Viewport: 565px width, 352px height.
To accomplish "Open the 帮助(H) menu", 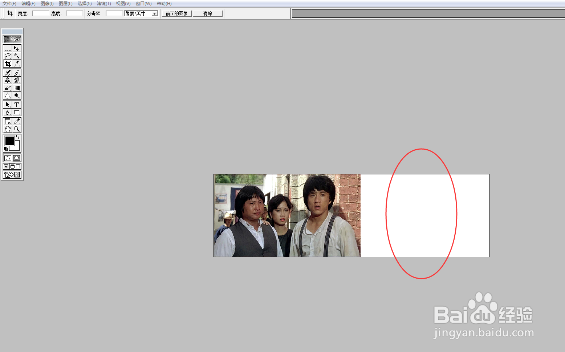I will tap(164, 4).
